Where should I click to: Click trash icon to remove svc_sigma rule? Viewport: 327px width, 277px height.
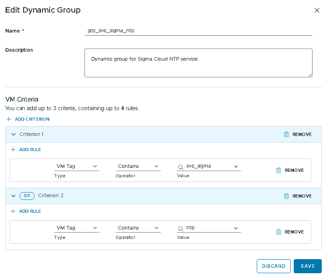point(278,170)
